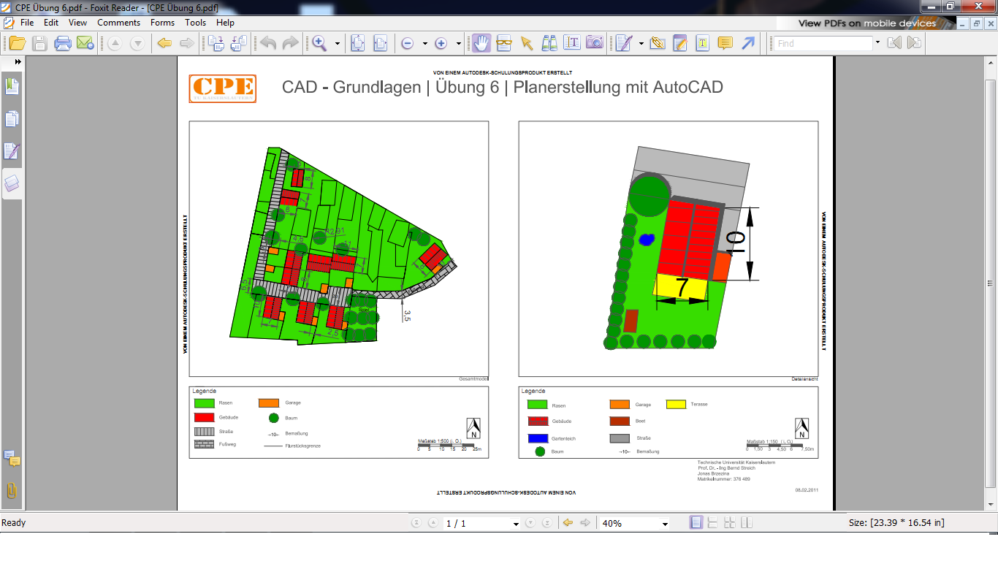Select the Hand tool
This screenshot has height=561, width=998.
point(480,43)
